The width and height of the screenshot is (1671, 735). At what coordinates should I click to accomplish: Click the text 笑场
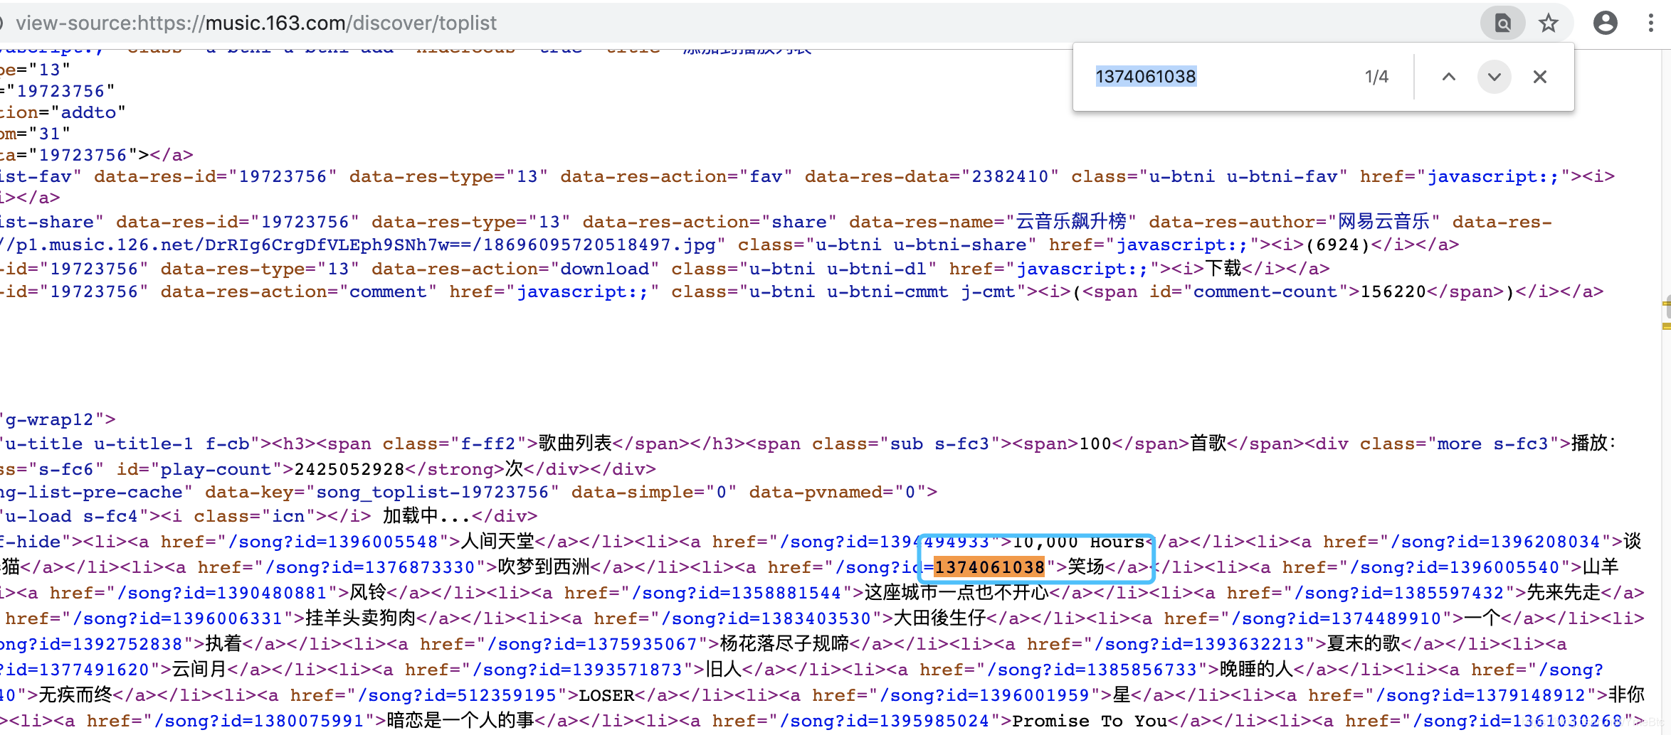1086,567
